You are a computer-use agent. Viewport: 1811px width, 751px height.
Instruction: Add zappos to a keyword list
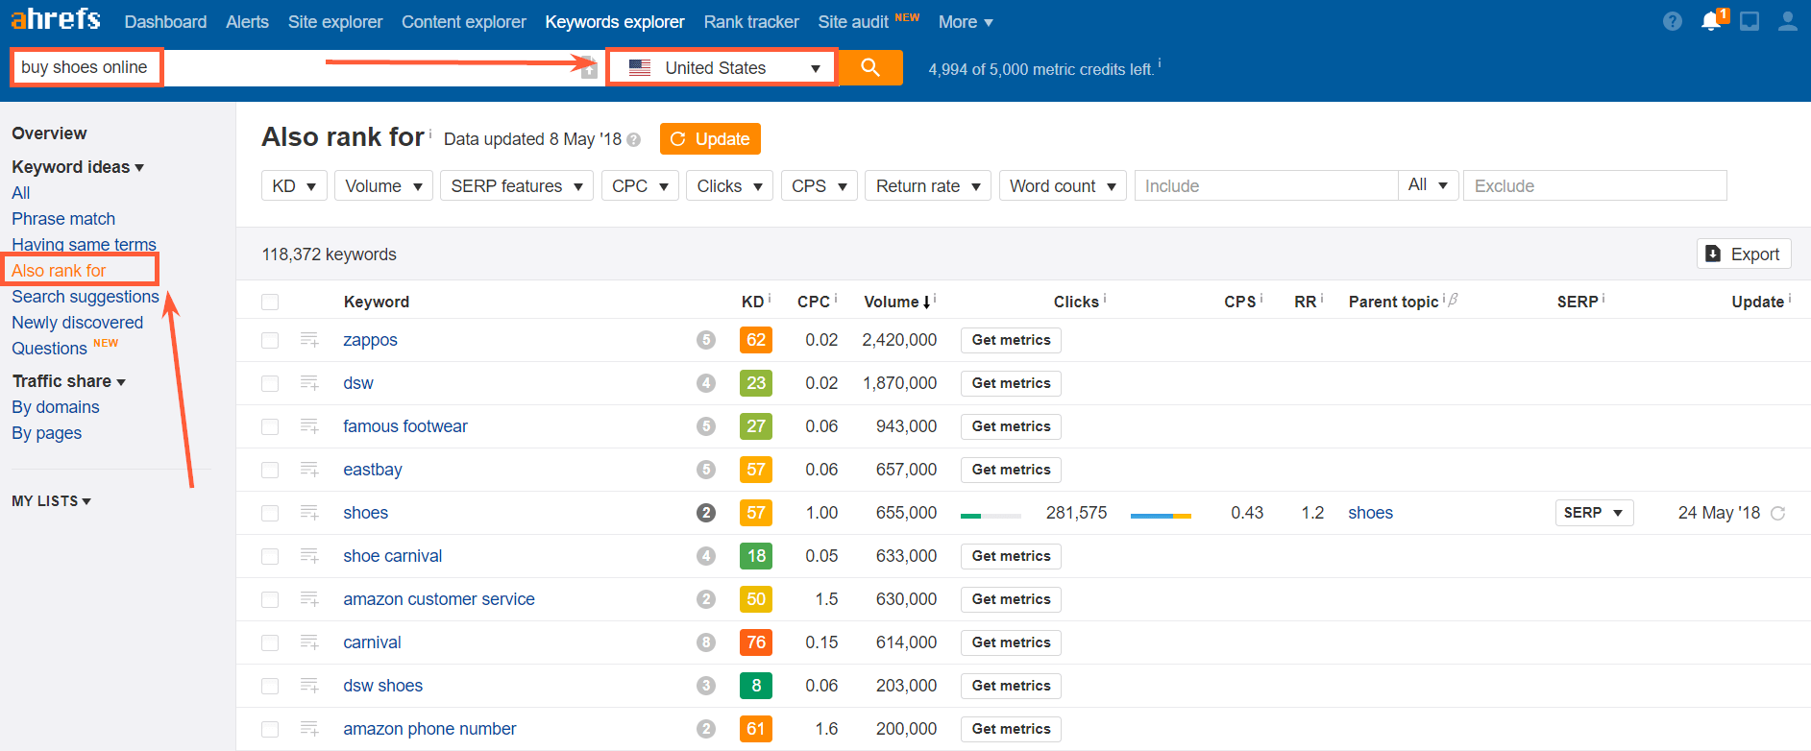click(x=309, y=340)
